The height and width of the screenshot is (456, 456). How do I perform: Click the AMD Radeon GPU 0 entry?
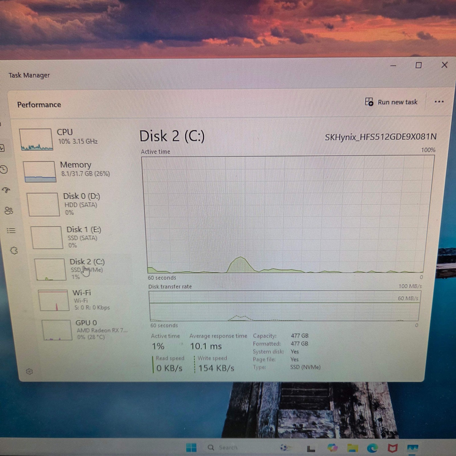[102, 330]
